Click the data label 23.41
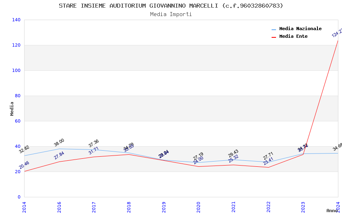This screenshot has width=342, height=221. [x=268, y=161]
